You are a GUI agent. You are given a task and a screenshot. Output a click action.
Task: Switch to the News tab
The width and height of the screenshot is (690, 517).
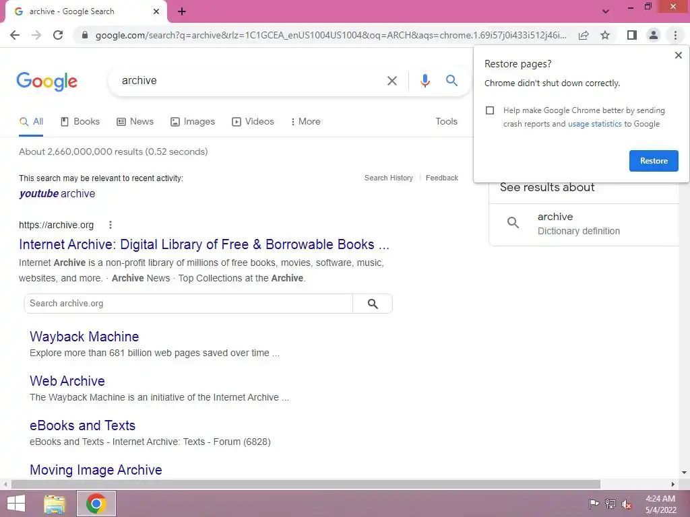(x=135, y=122)
